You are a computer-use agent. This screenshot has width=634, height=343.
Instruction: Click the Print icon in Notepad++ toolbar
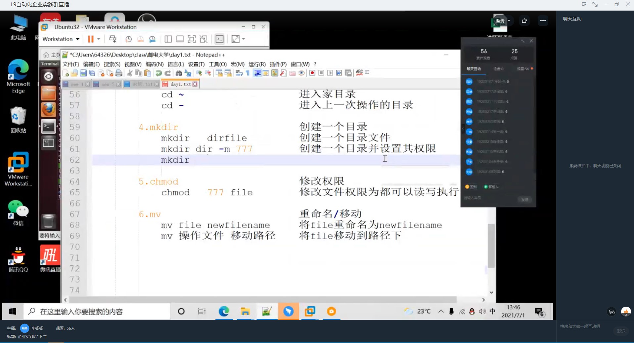119,73
